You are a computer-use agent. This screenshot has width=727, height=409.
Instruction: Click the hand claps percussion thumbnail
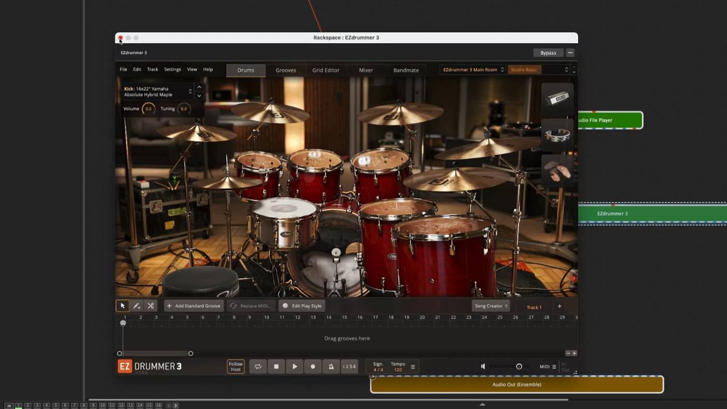557,171
